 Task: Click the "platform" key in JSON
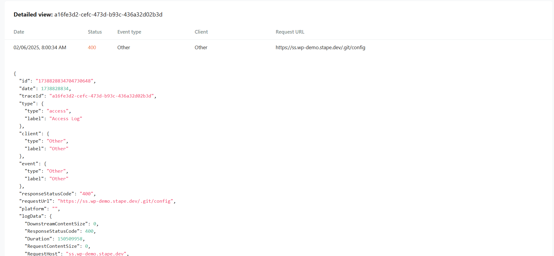tap(33, 209)
